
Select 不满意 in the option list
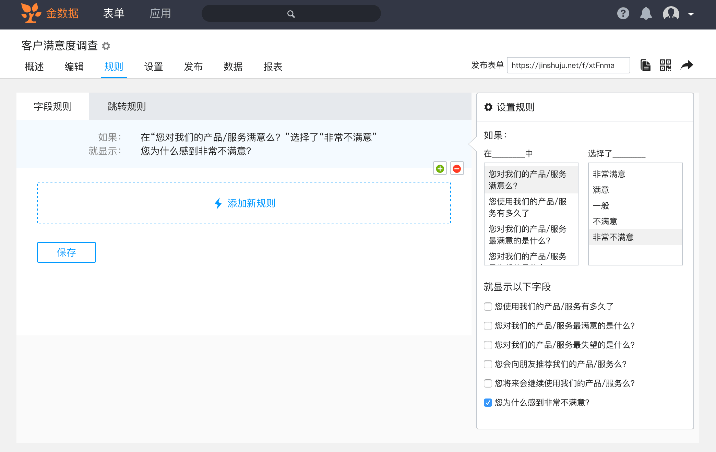(x=605, y=222)
